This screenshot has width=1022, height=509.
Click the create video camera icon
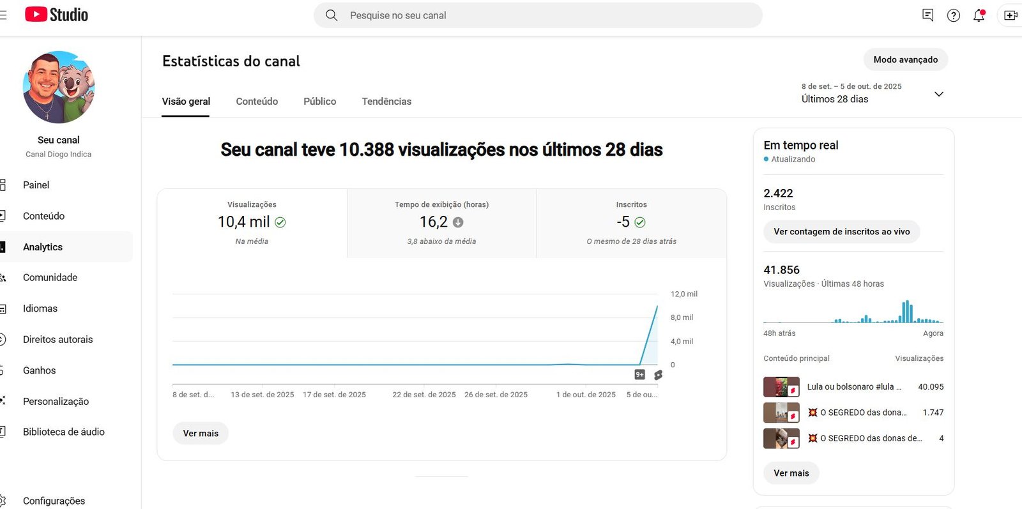(1010, 15)
